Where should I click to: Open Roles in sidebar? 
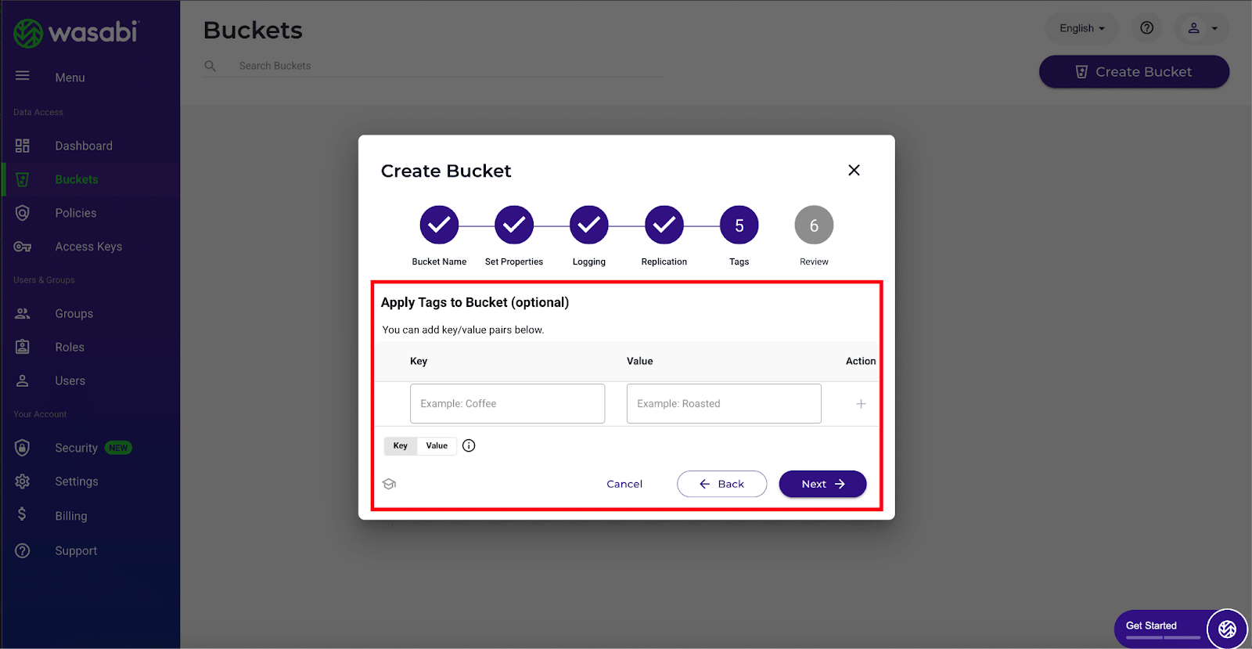coord(70,347)
